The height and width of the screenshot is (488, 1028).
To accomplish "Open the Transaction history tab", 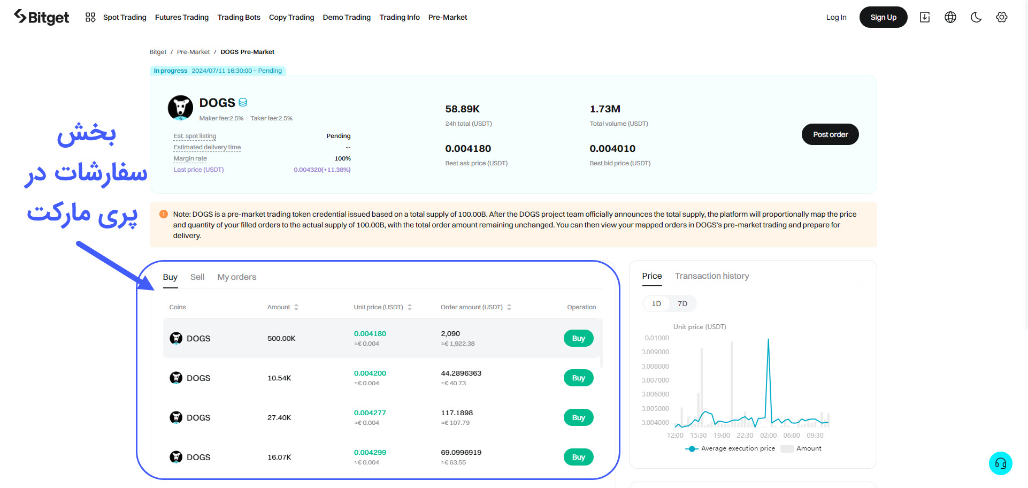I will (711, 276).
